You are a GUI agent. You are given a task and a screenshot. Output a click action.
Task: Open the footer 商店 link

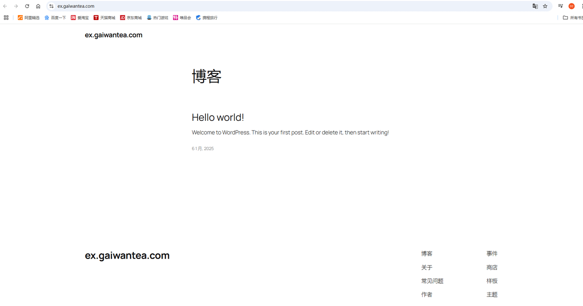(492, 267)
